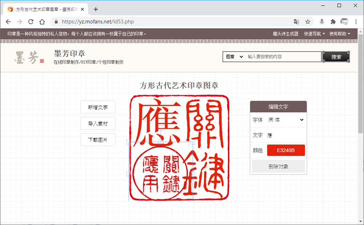
Task: Click the 新增文字 button
Action: pyautogui.click(x=98, y=107)
